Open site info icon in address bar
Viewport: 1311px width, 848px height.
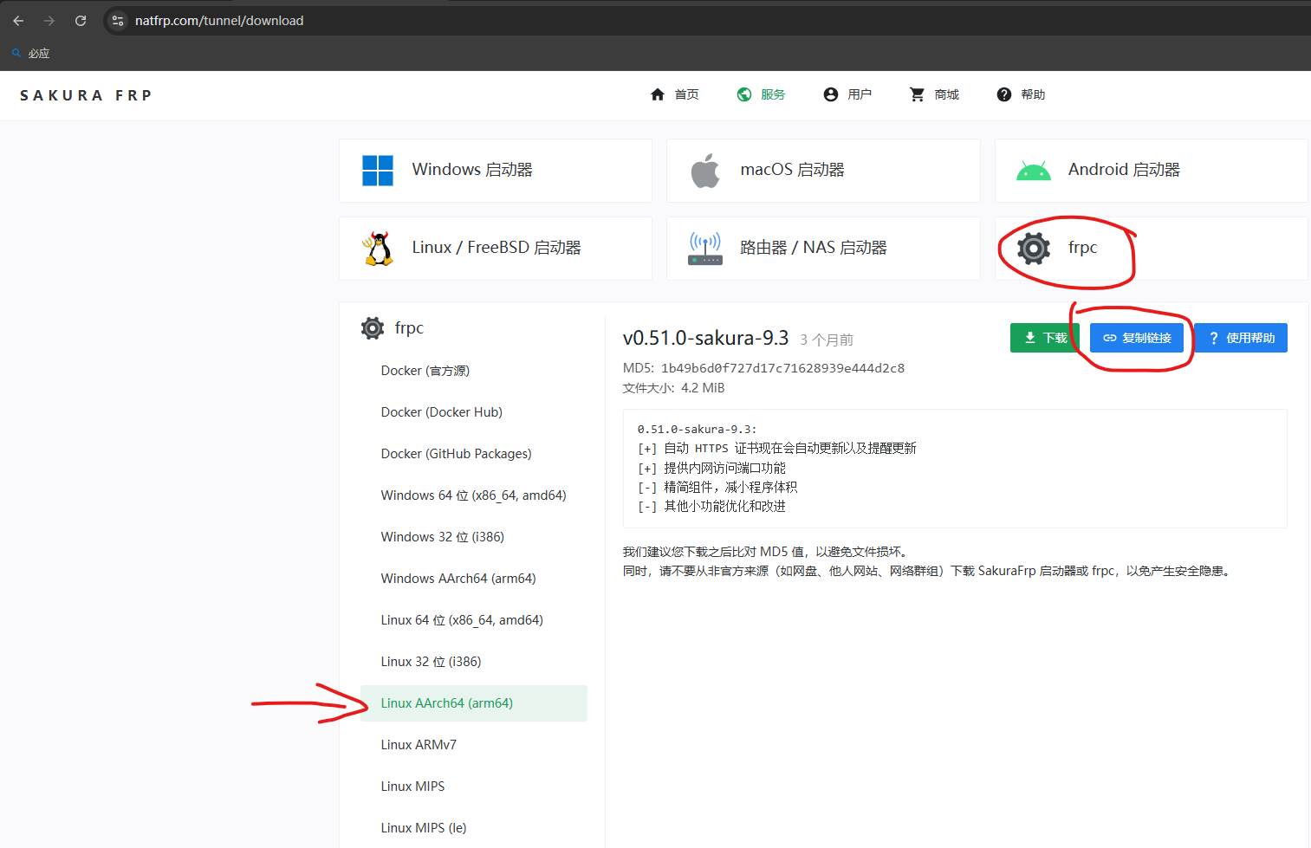pyautogui.click(x=119, y=21)
